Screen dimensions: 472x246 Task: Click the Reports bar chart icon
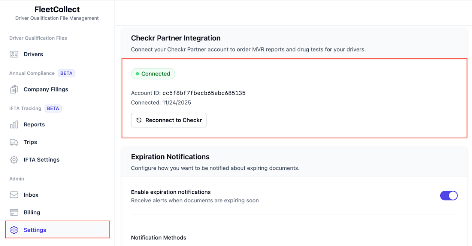(14, 124)
